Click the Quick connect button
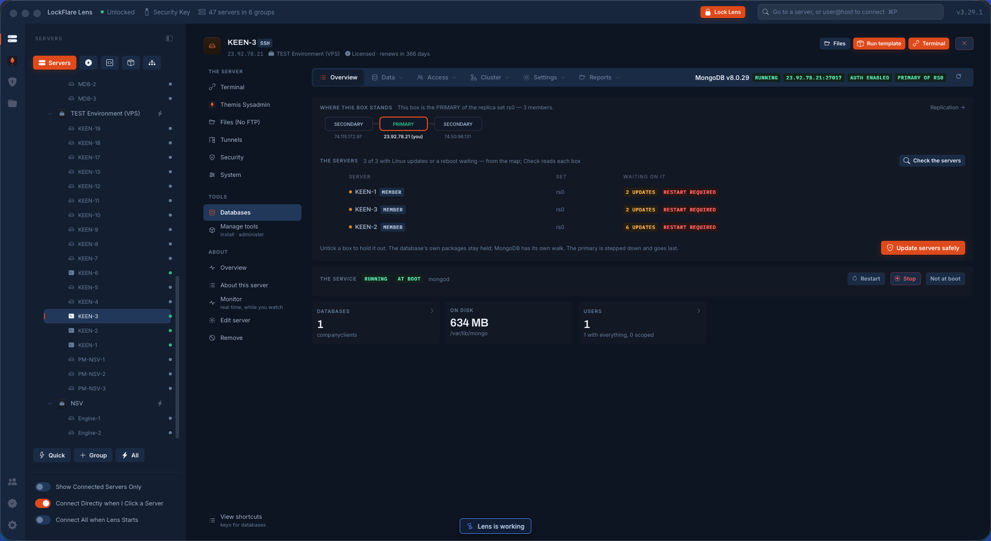 52,455
